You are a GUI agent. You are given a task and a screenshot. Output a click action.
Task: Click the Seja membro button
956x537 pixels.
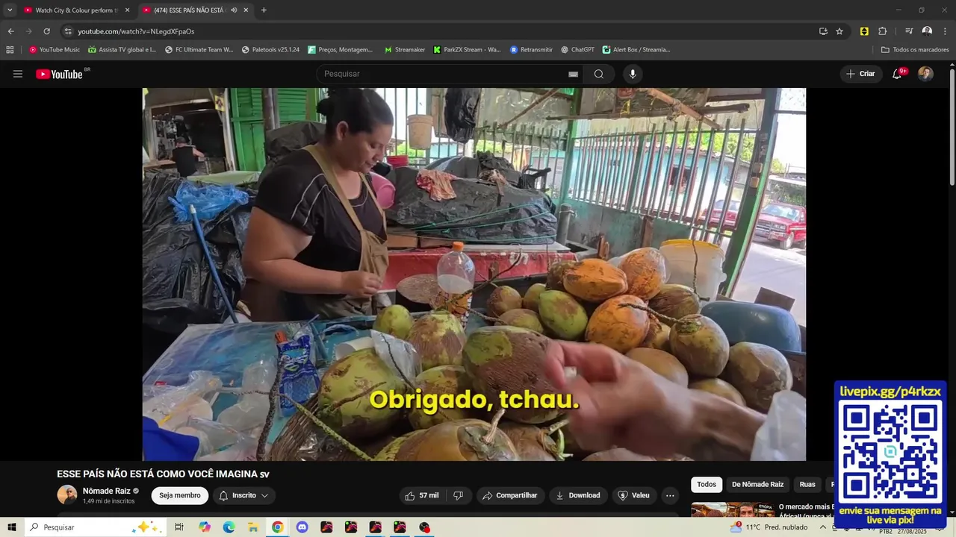[x=180, y=495]
